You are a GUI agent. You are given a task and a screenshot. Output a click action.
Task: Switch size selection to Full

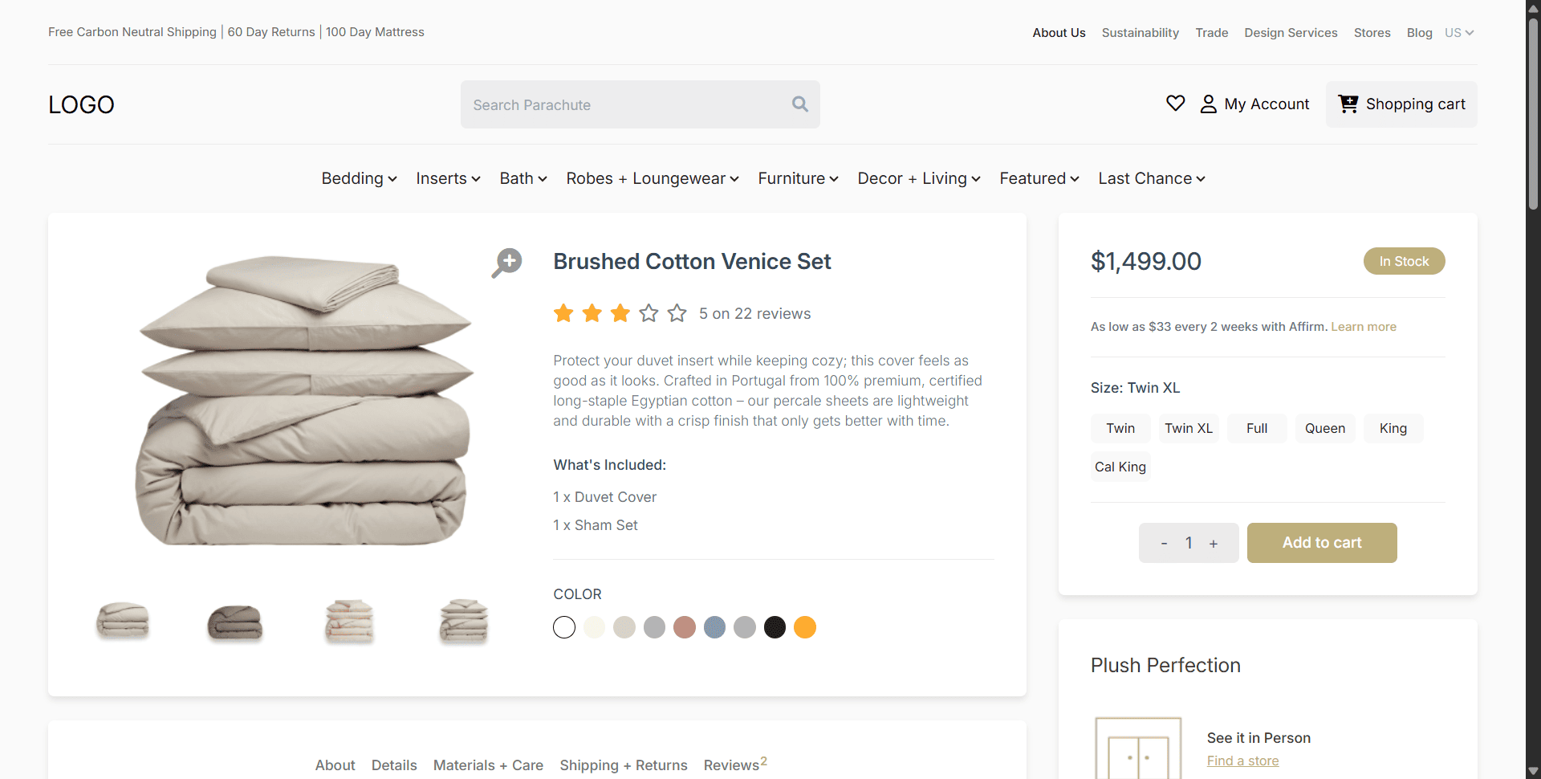1256,428
